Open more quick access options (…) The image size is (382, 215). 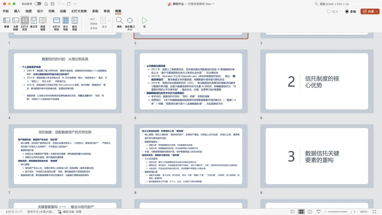coord(75,4)
